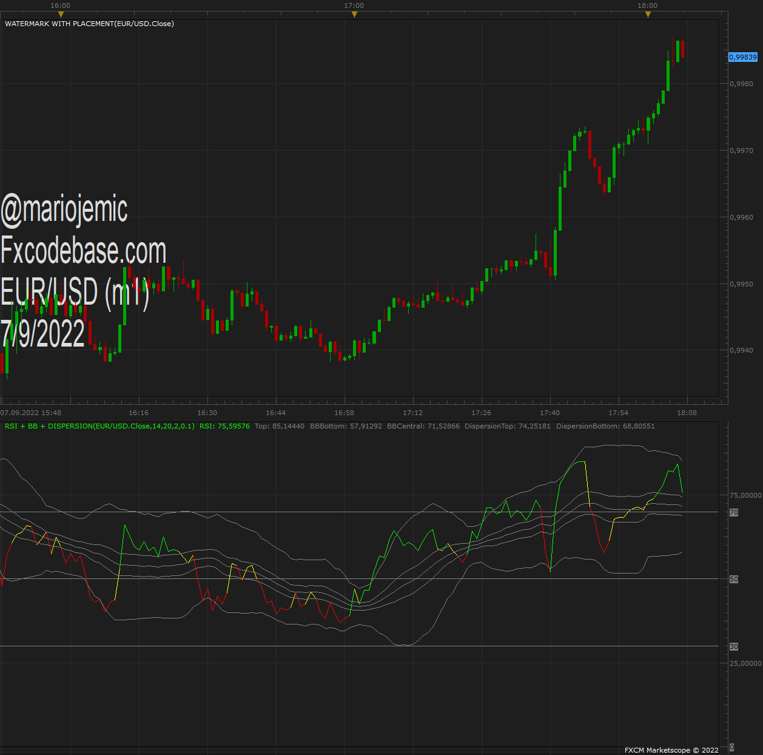Click the 17:00 hour marker triangle
Image resolution: width=763 pixels, height=755 pixels.
[354, 15]
